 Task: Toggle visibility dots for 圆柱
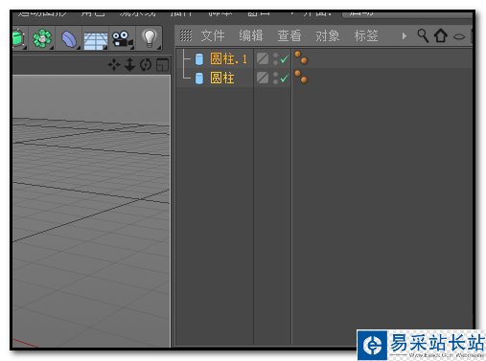click(x=275, y=78)
